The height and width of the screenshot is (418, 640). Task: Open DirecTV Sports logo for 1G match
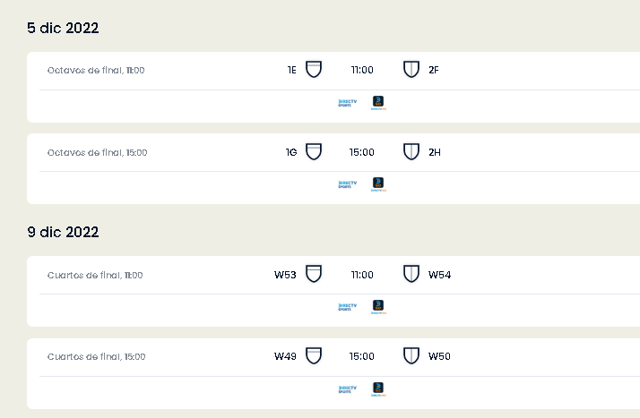coord(348,184)
